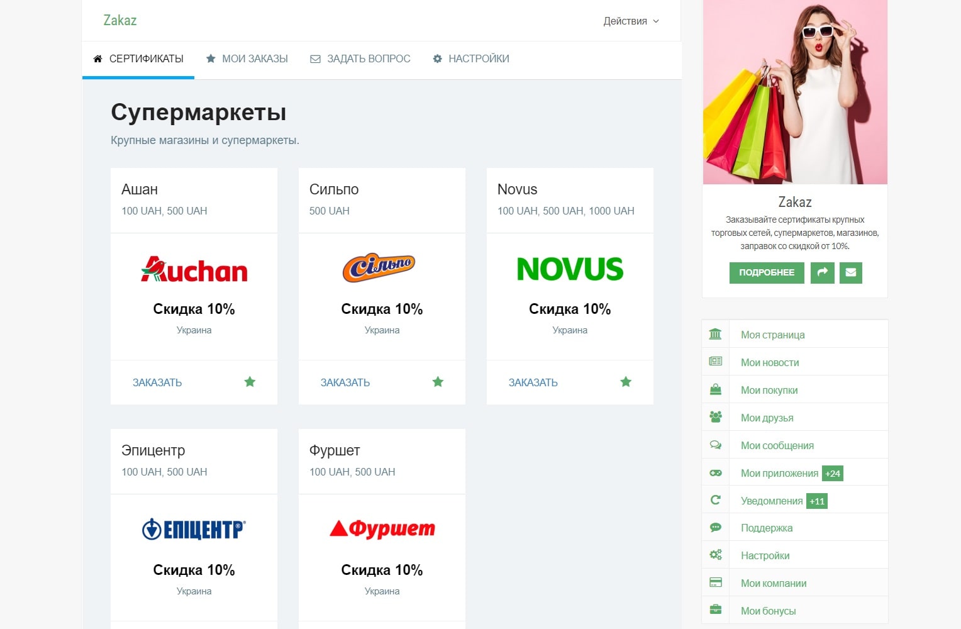The width and height of the screenshot is (961, 629).
Task: Toggle favorite star on Novus card
Action: [x=626, y=382]
